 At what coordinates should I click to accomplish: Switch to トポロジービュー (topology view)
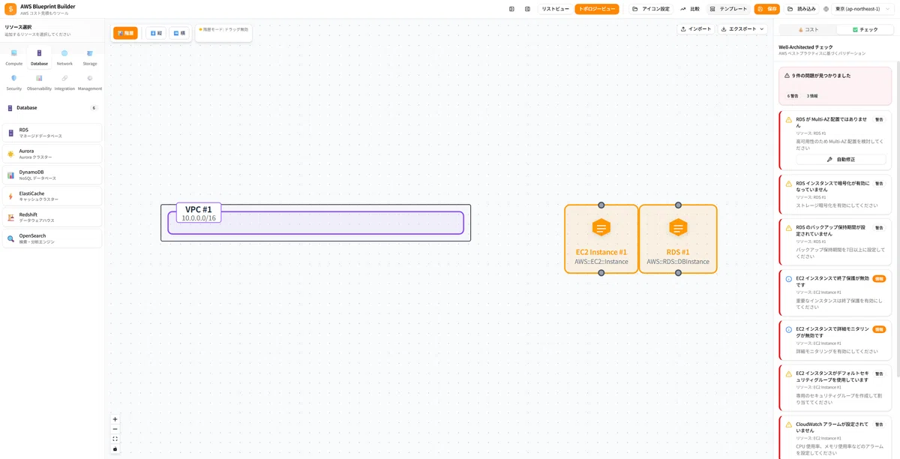click(597, 9)
